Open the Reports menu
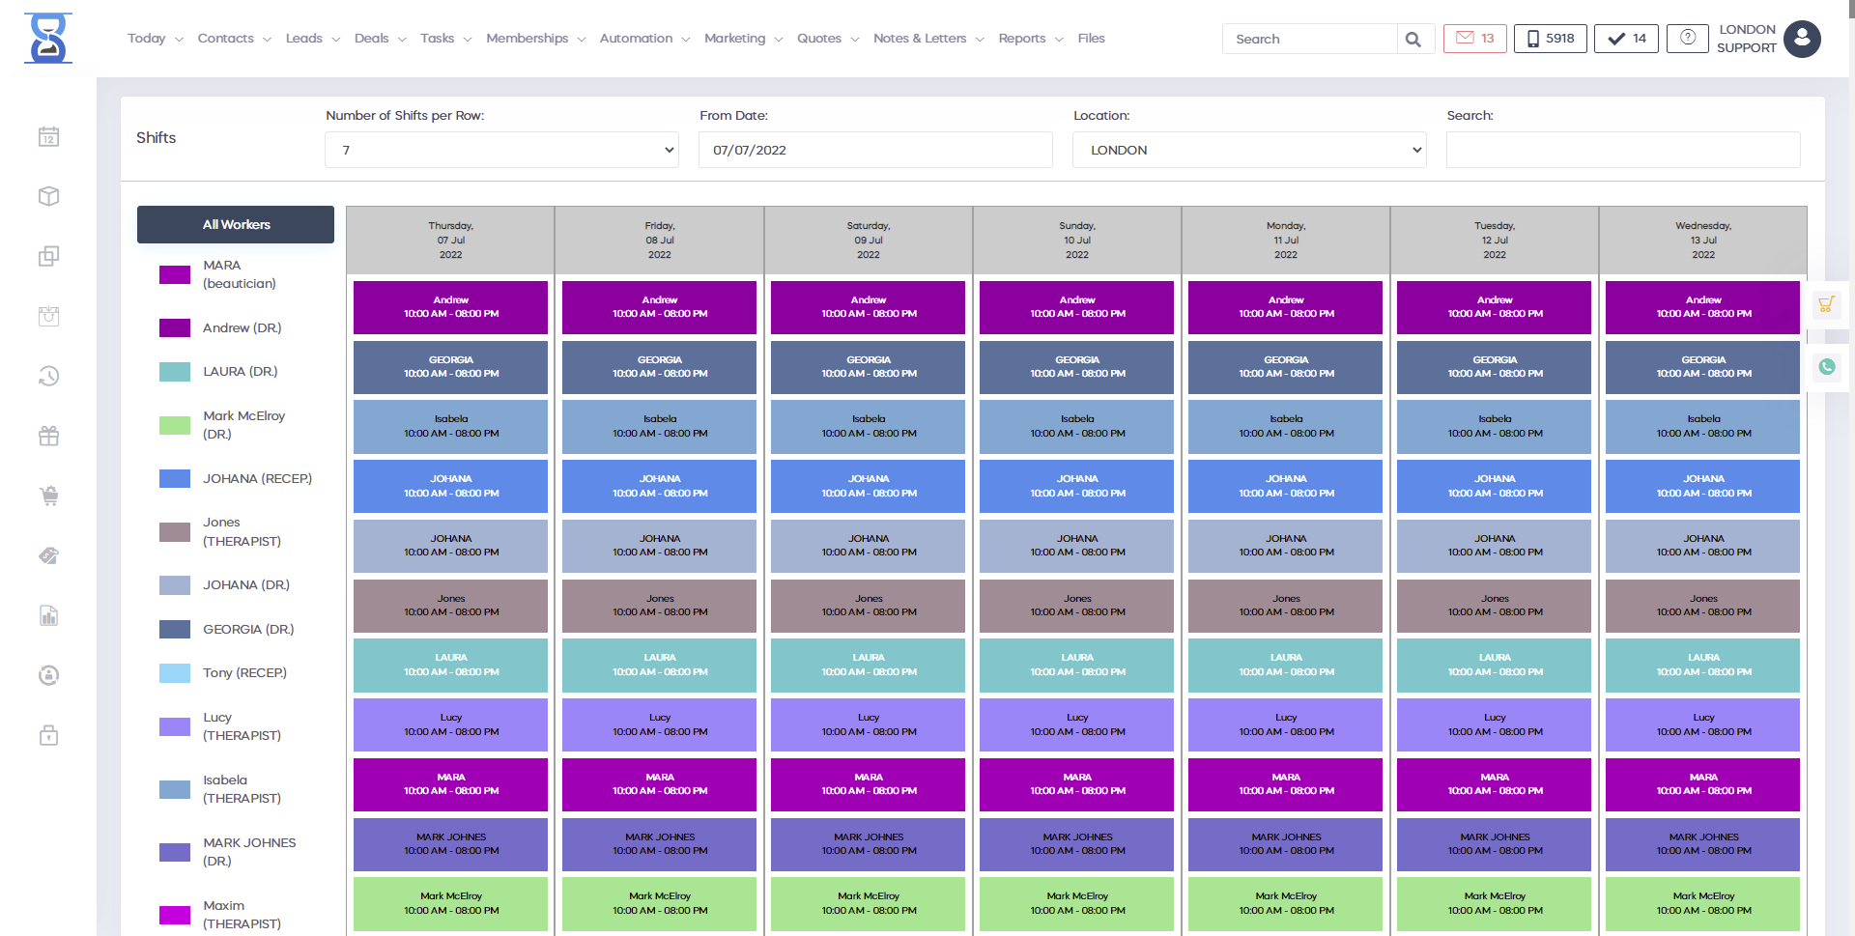The image size is (1855, 936). 1030,39
